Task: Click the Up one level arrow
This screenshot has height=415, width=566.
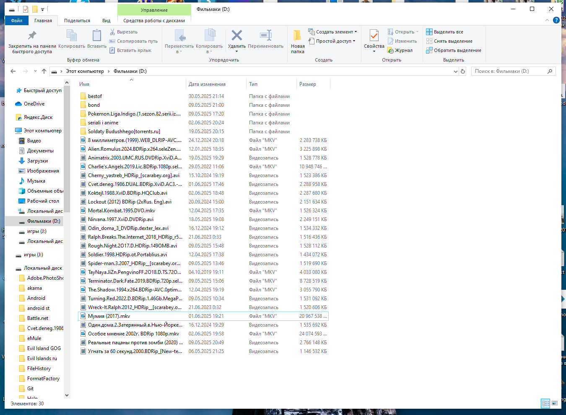Action: coord(44,71)
